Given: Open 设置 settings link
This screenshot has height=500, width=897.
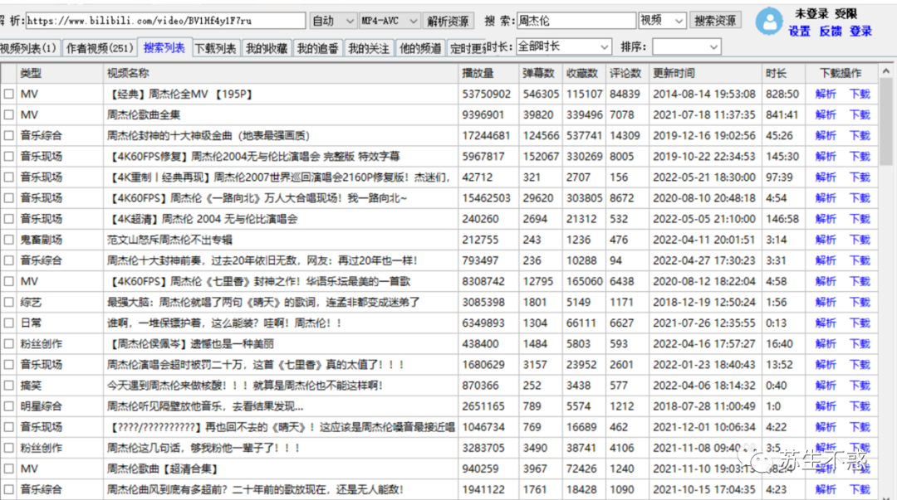Looking at the screenshot, I should click(x=799, y=32).
